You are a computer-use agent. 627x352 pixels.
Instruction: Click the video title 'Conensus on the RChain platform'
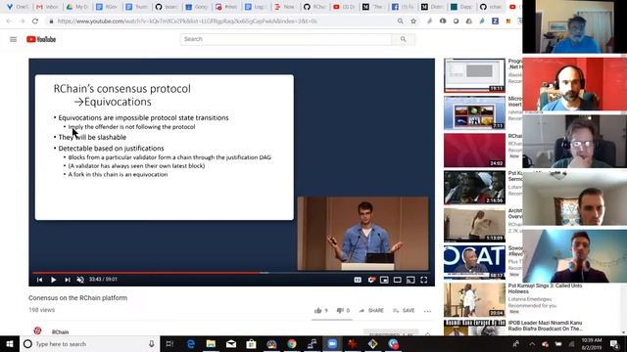tap(78, 297)
